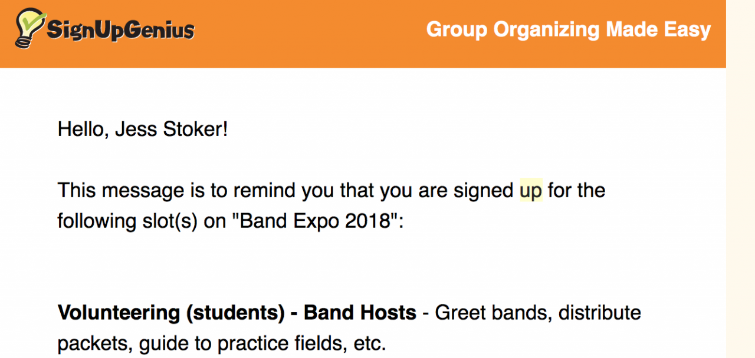
Task: Open the SignUpGenius logo text link
Action: [x=120, y=30]
